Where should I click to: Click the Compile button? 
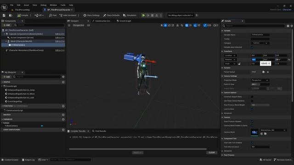coord(23,15)
